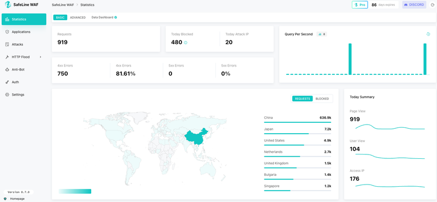Expand the HTTP Flood submenu chevron
Viewport: 437px width, 202px height.
point(40,57)
